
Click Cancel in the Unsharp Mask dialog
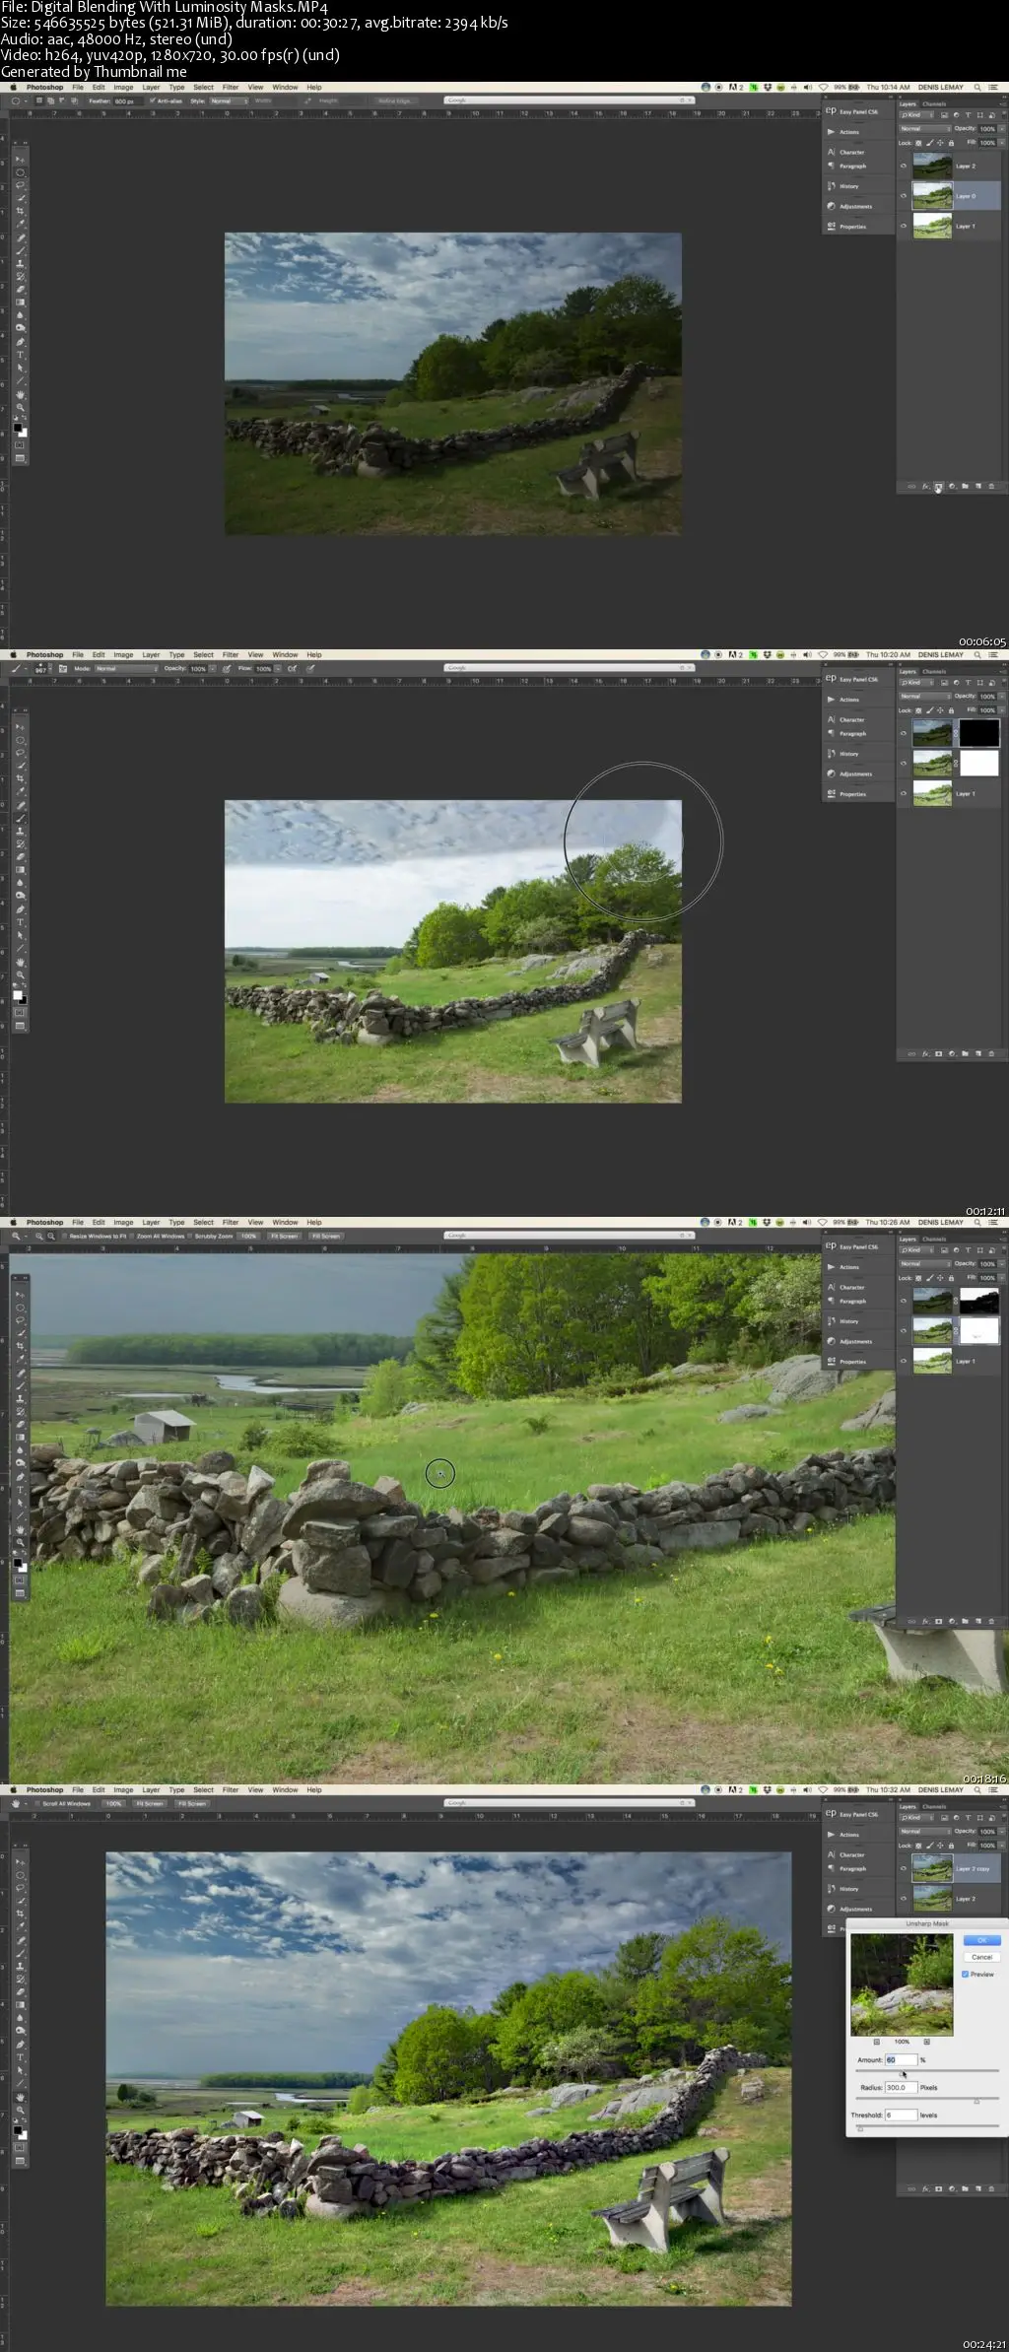[x=982, y=1957]
